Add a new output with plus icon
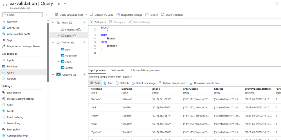281x140 pixels. (84, 43)
